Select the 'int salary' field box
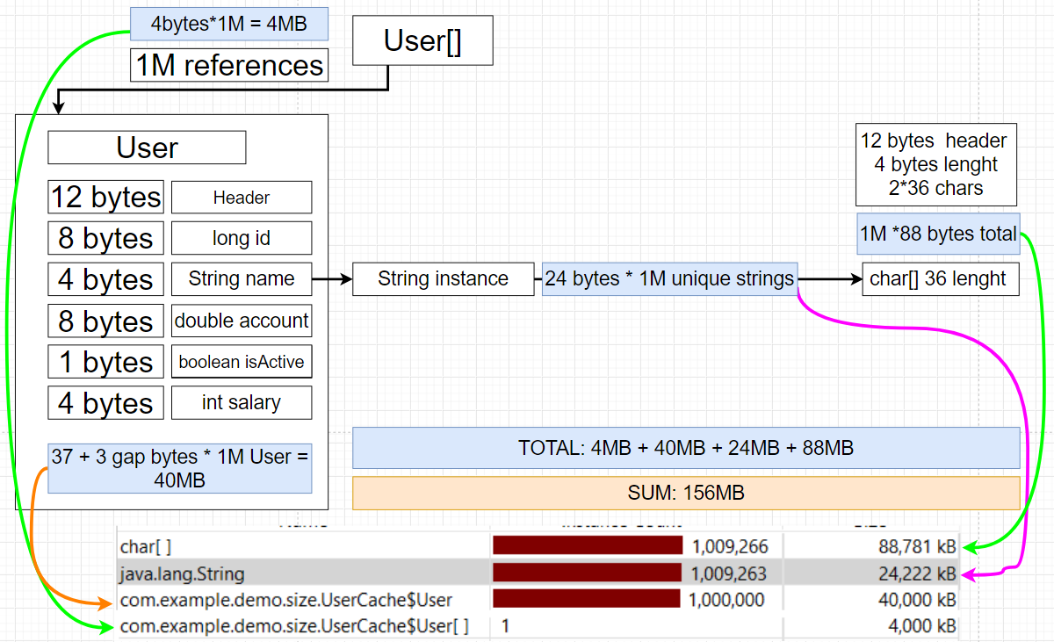 coord(242,403)
